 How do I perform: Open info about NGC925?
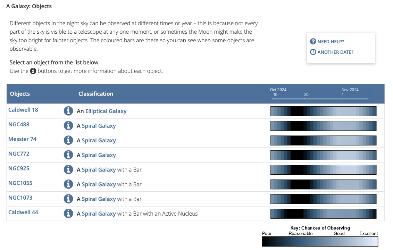pos(68,169)
